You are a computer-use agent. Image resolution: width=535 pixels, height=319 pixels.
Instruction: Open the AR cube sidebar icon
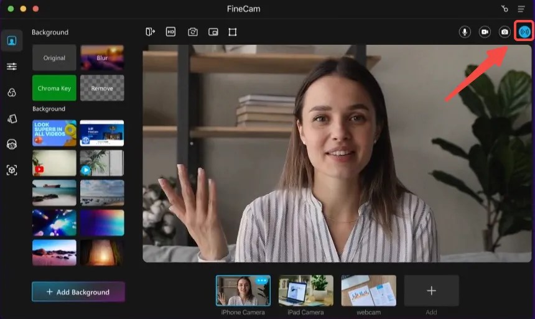pyautogui.click(x=12, y=170)
